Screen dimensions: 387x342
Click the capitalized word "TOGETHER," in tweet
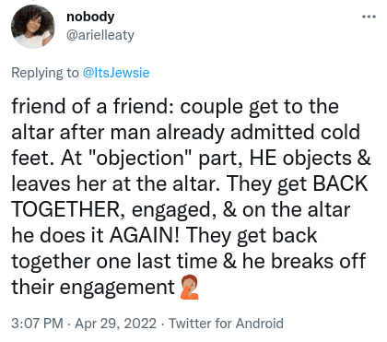click(x=68, y=210)
